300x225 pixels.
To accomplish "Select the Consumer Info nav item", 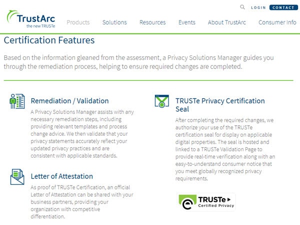I will [x=277, y=22].
